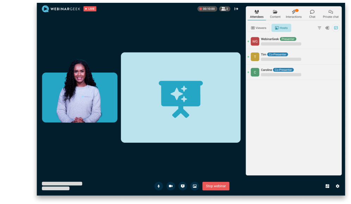Change the video layout grid
Viewport: 351px width, 204px height.
click(x=327, y=186)
